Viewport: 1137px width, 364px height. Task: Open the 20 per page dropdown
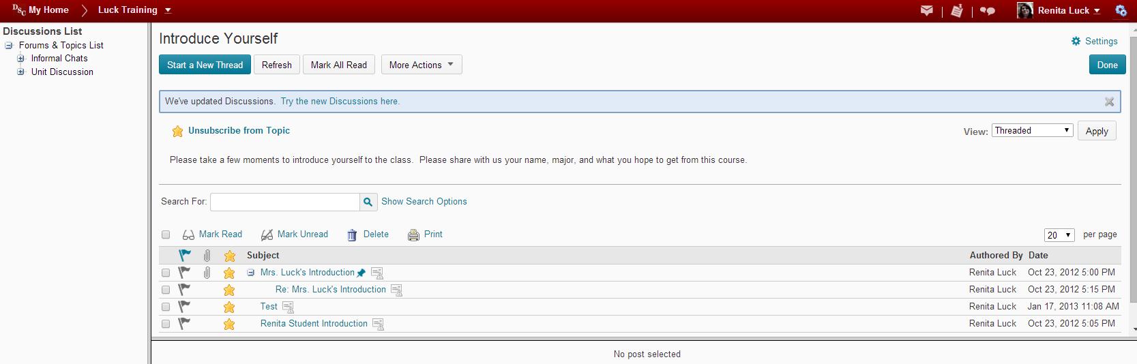pos(1059,235)
